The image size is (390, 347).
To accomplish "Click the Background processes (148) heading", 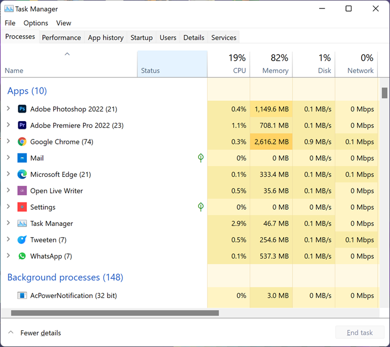I will tap(65, 277).
